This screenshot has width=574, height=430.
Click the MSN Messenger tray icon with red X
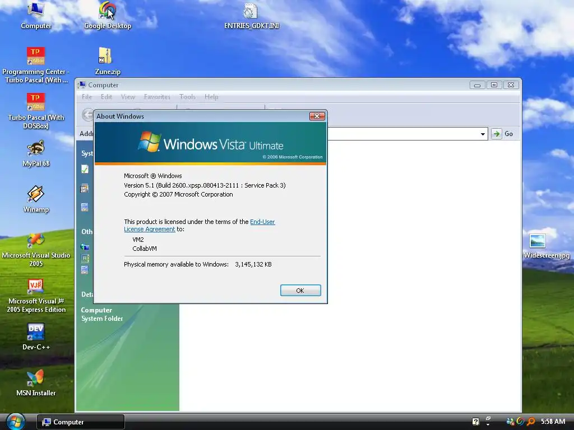pyautogui.click(x=510, y=422)
